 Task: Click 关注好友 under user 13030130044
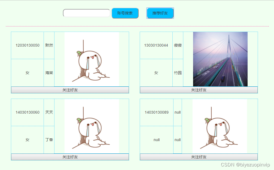coord(198,89)
